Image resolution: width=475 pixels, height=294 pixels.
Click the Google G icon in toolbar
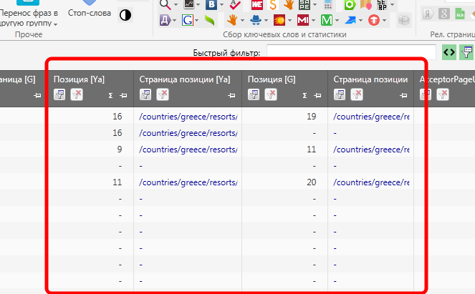click(x=186, y=20)
